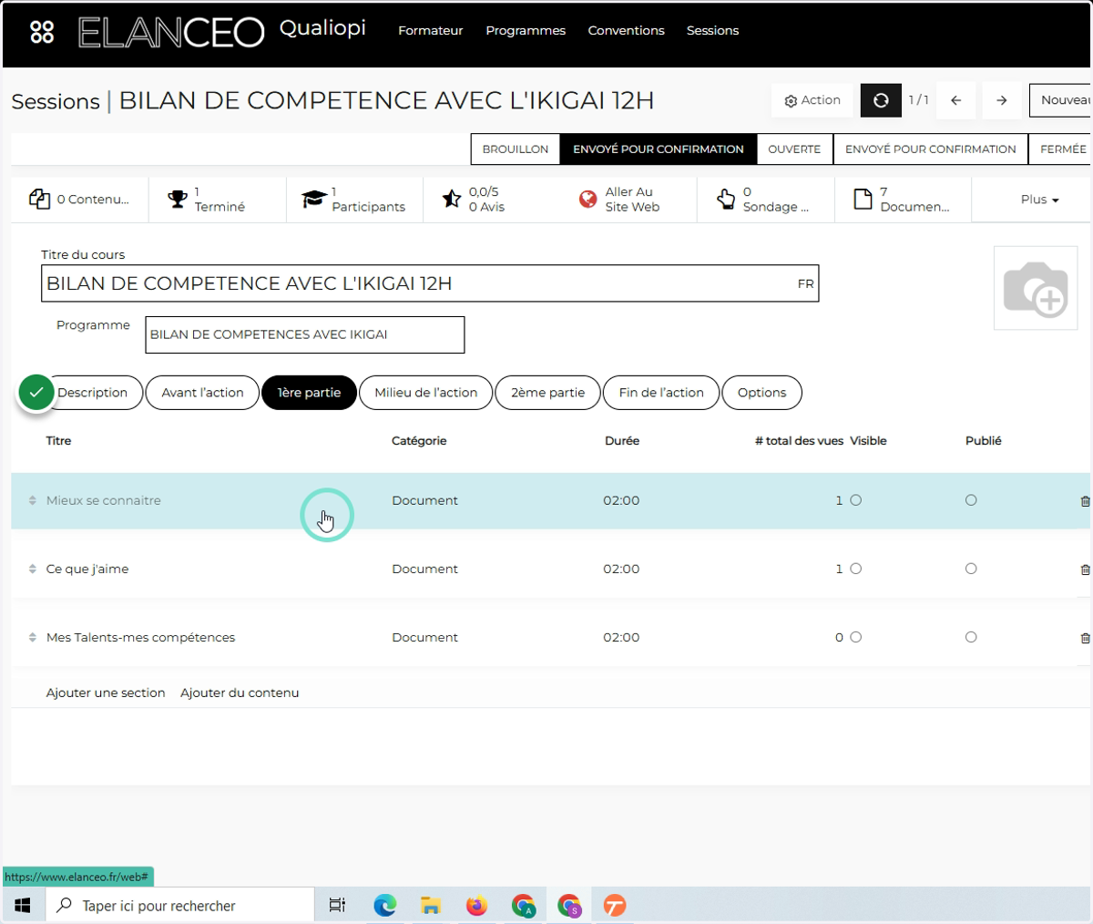1093x924 pixels.
Task: Toggle Publié for Ce que j'aime
Action: pyautogui.click(x=971, y=569)
